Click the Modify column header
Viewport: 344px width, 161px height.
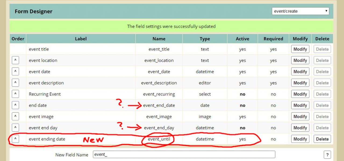click(x=300, y=39)
